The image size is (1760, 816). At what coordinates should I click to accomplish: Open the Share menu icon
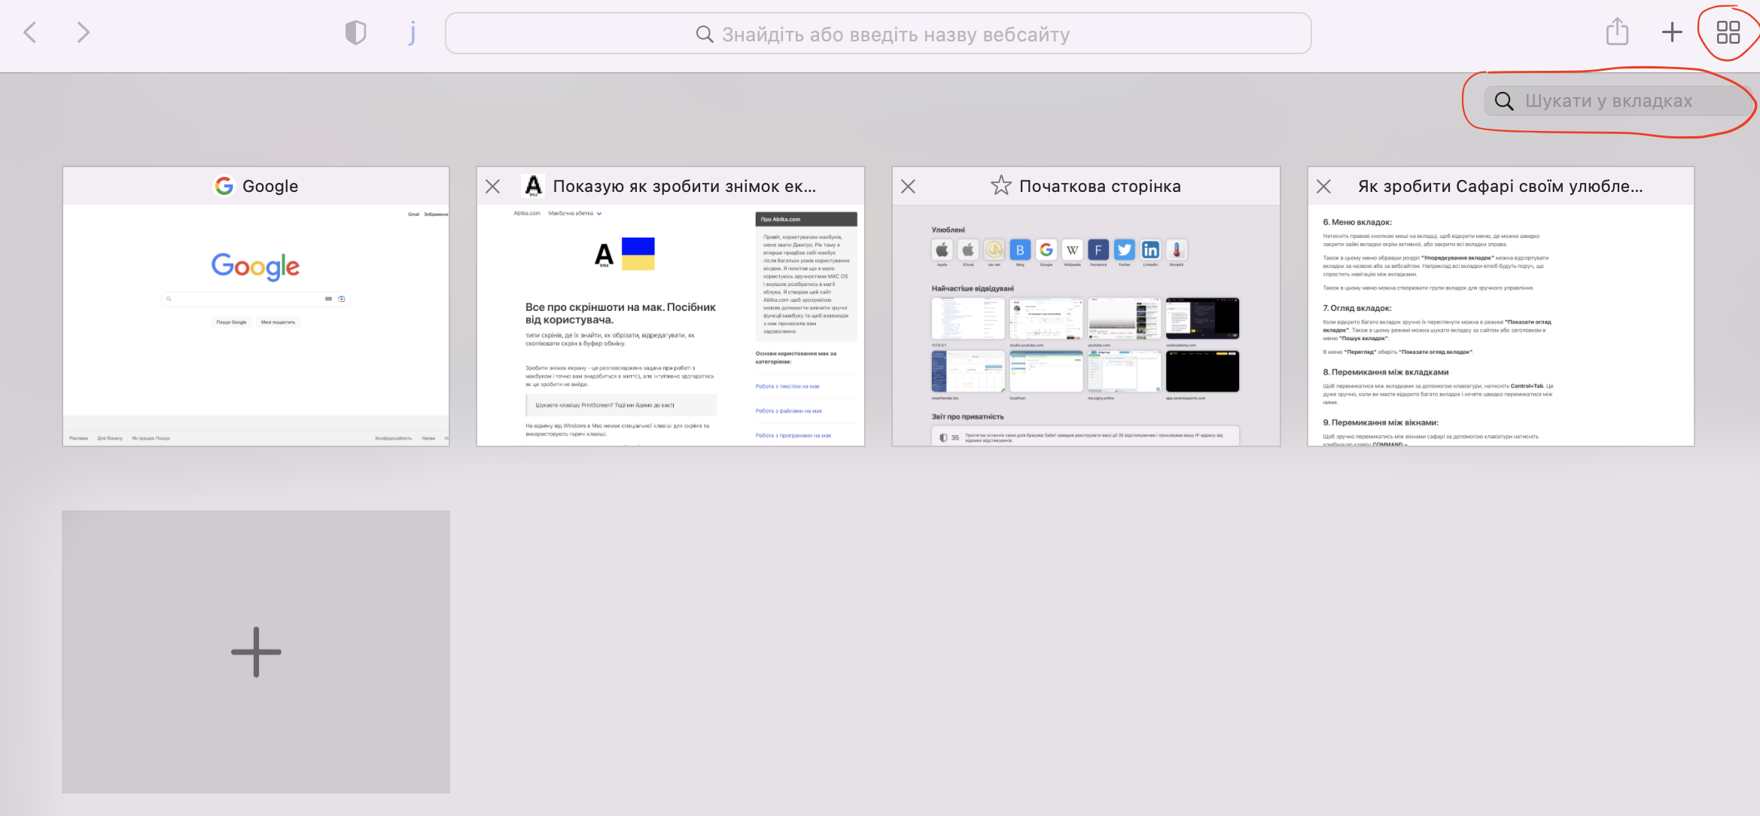click(1617, 32)
